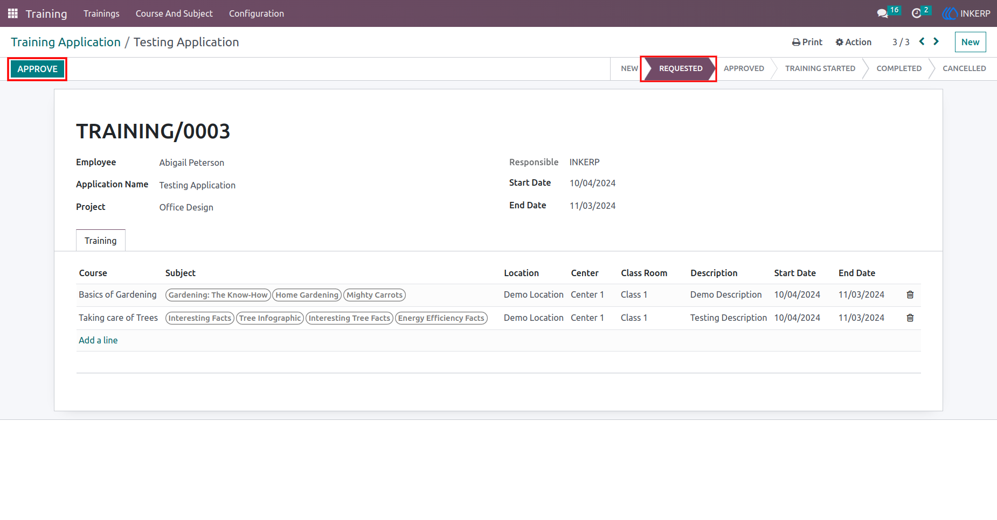Set status to NEW stage
Image resolution: width=997 pixels, height=520 pixels.
click(628, 68)
